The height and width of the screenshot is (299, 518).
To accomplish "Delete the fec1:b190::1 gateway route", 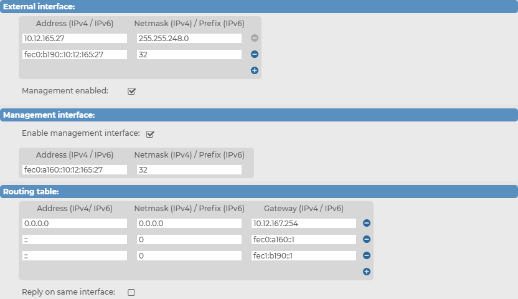I will 366,255.
